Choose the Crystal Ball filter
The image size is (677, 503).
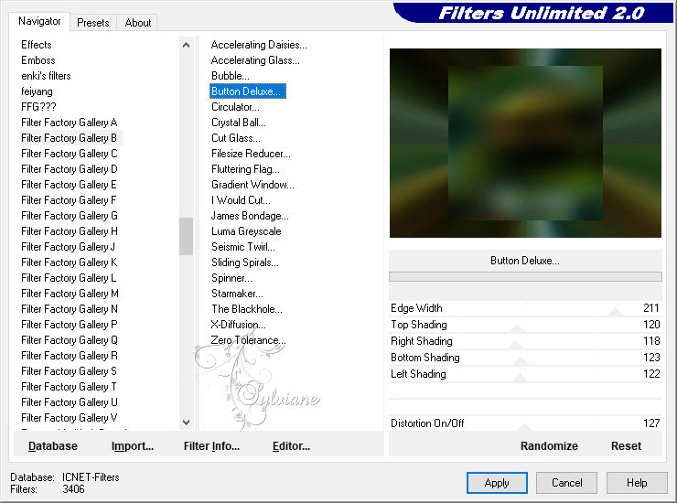click(x=239, y=123)
